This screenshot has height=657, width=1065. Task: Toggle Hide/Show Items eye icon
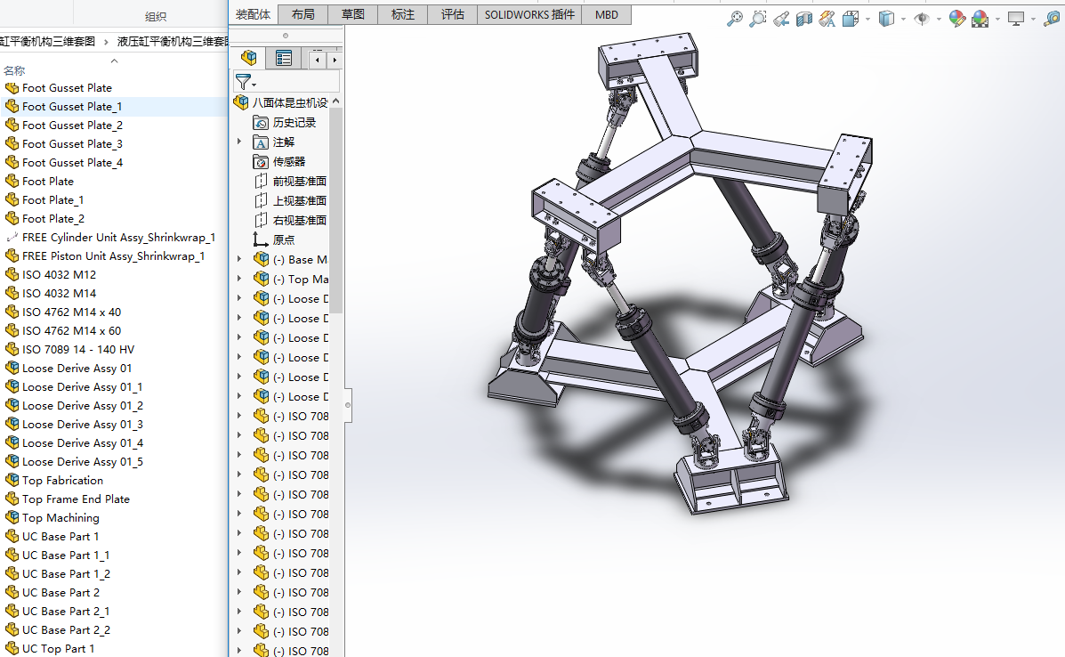[x=922, y=19]
